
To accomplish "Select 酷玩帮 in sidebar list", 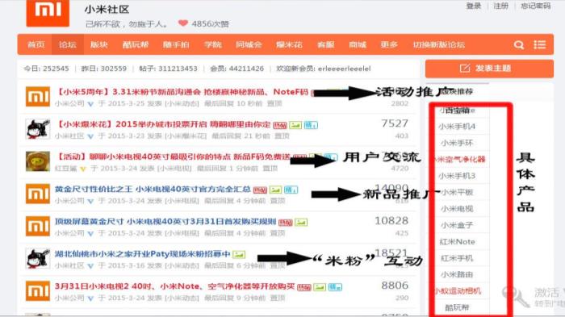I will pyautogui.click(x=457, y=307).
